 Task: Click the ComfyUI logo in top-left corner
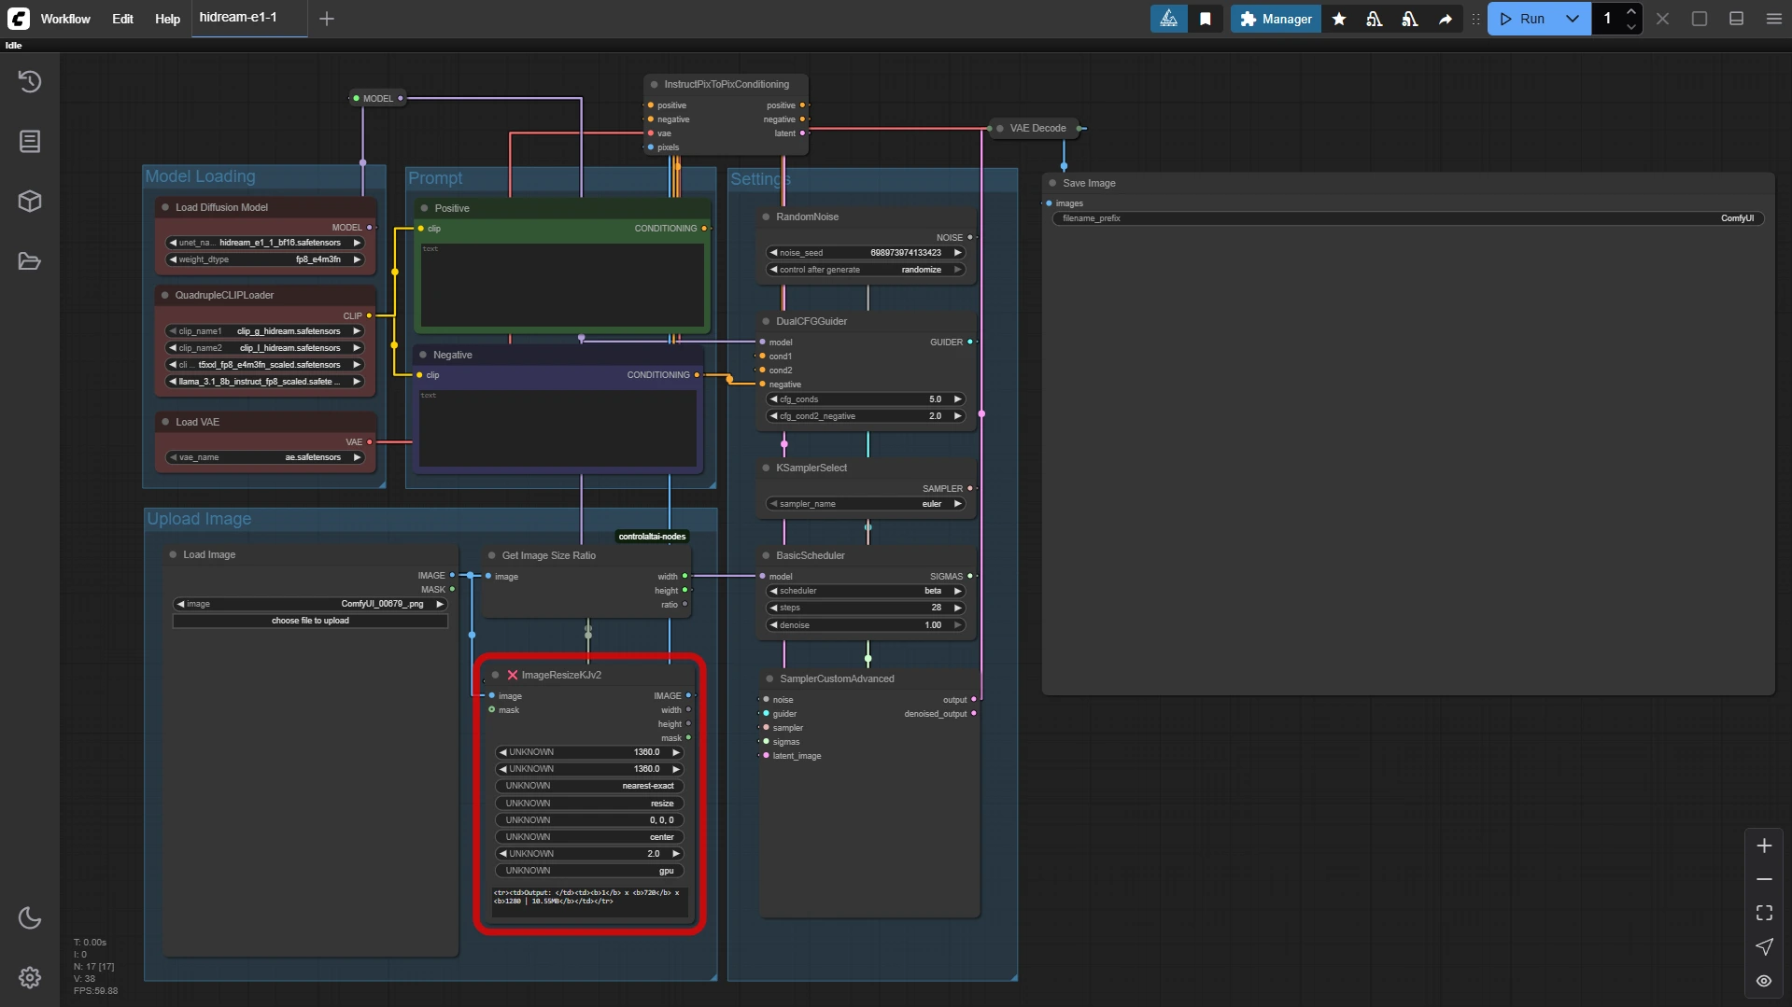coord(19,19)
